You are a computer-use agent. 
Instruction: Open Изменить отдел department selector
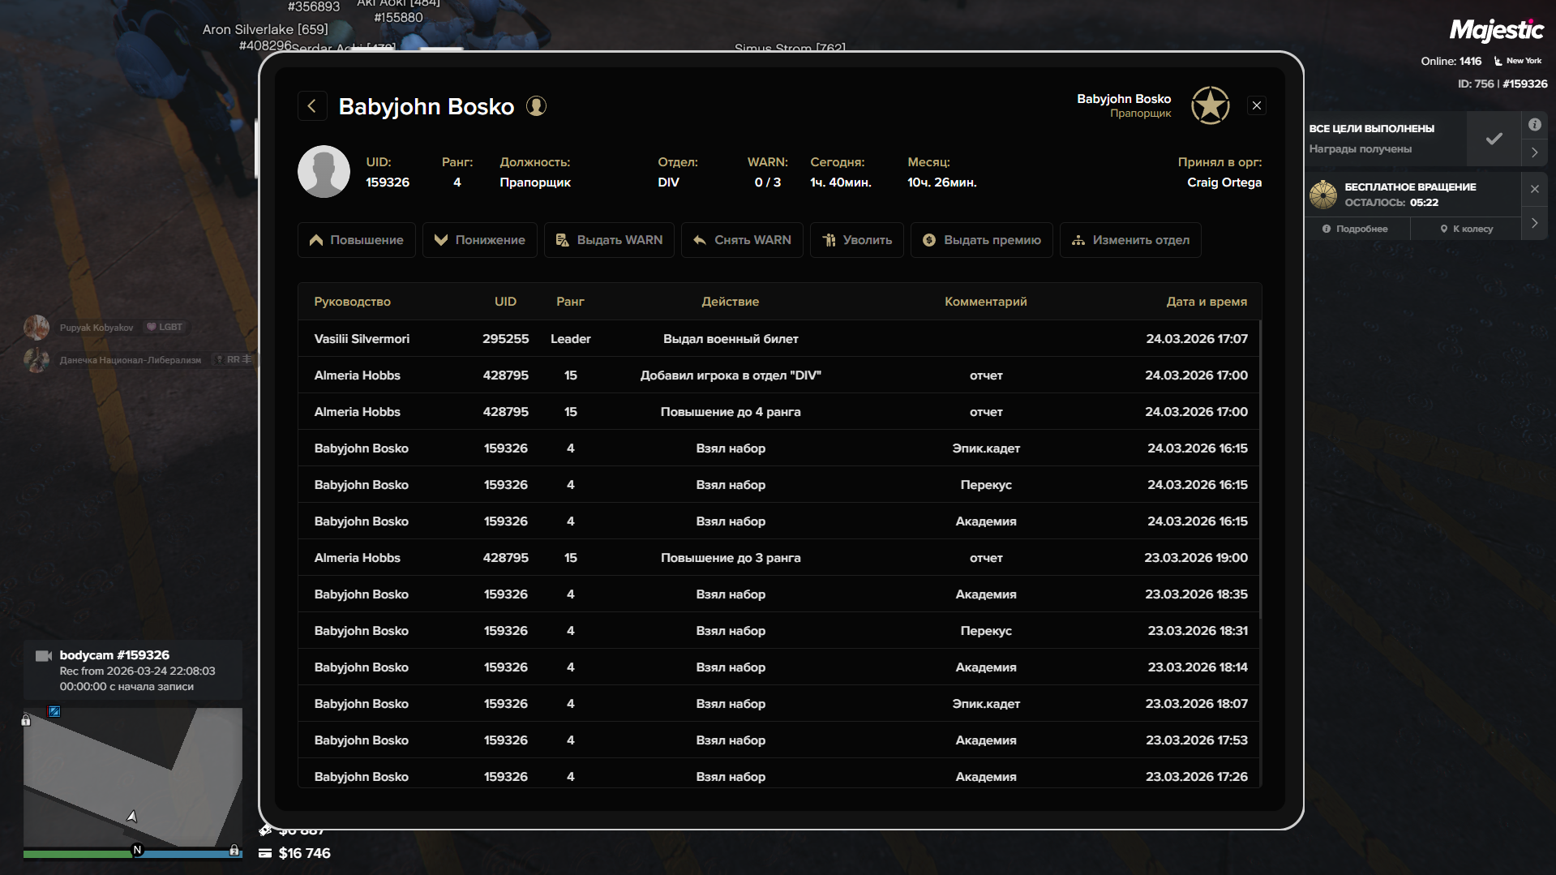[x=1130, y=240]
